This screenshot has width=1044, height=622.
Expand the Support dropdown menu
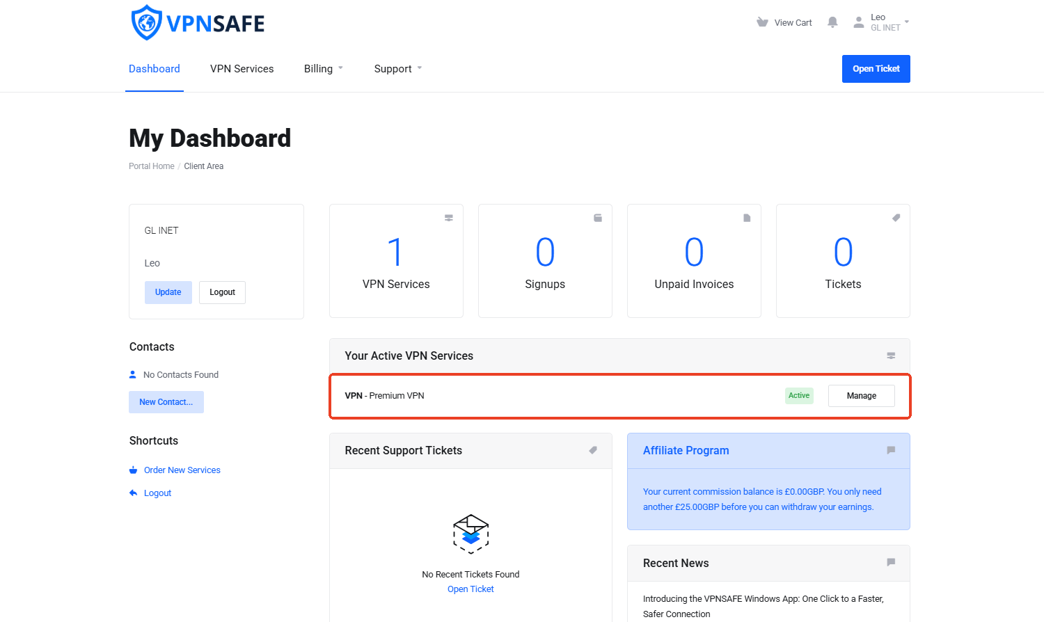coord(398,69)
